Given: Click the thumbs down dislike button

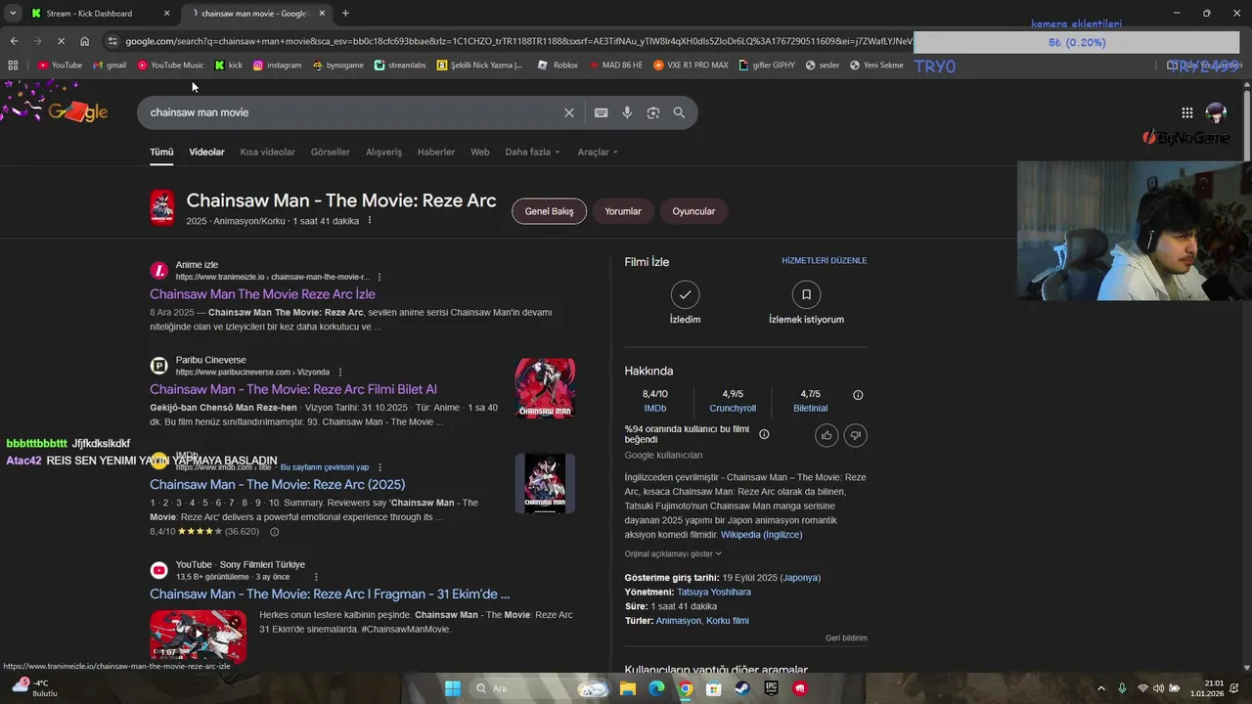Looking at the screenshot, I should pos(855,435).
